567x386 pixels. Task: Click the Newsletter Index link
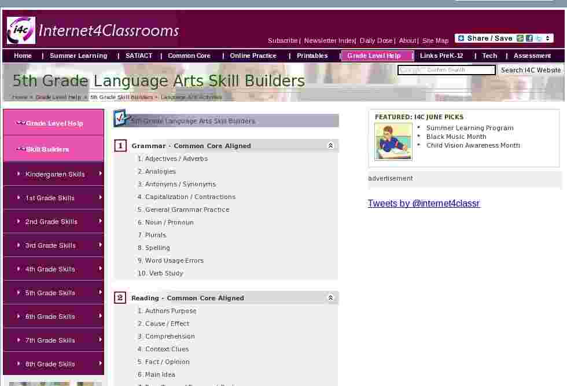pyautogui.click(x=329, y=41)
